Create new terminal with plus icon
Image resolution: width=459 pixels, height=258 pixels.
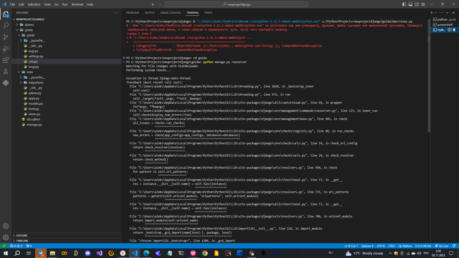pos(432,13)
